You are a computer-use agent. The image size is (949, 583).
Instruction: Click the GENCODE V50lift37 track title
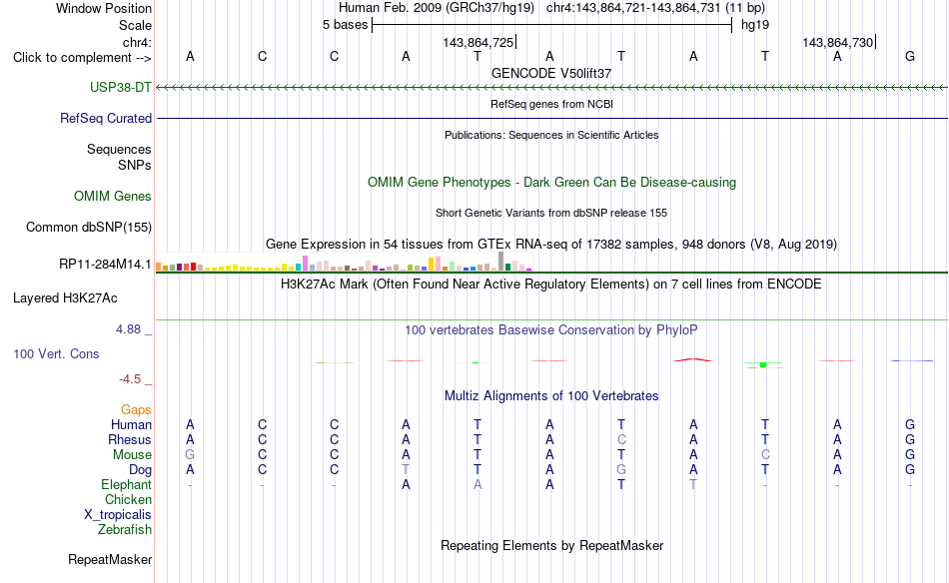pos(551,73)
